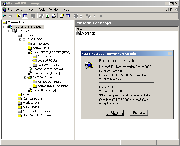Select the Workstations folder
This screenshot has width=180, height=146.
pyautogui.click(x=31, y=103)
